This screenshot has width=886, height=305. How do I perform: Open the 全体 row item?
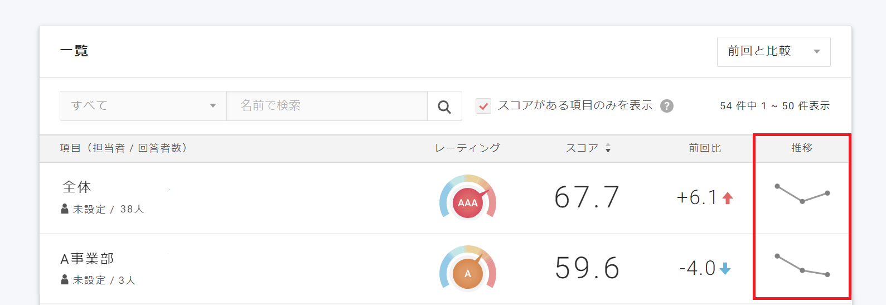coord(77,187)
